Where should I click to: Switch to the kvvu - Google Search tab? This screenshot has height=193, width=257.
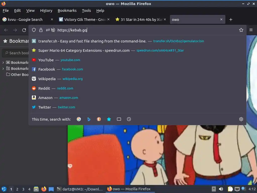pos(25,20)
